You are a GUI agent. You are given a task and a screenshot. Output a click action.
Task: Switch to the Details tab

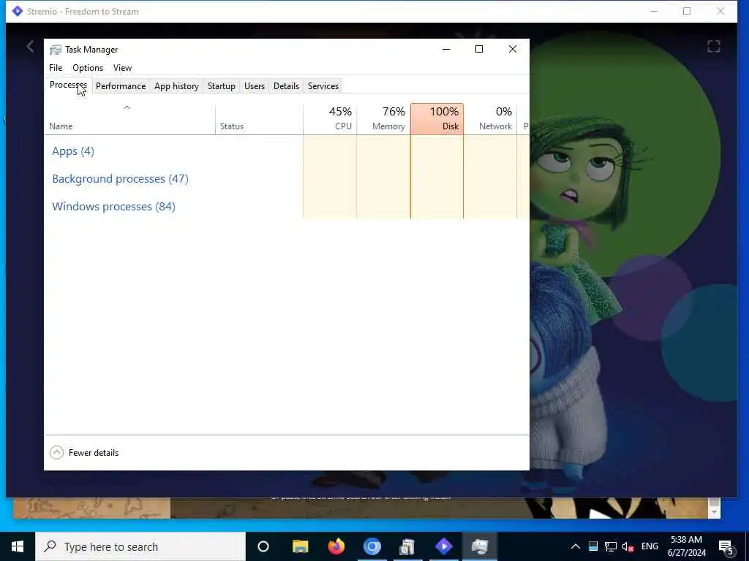pyautogui.click(x=286, y=86)
